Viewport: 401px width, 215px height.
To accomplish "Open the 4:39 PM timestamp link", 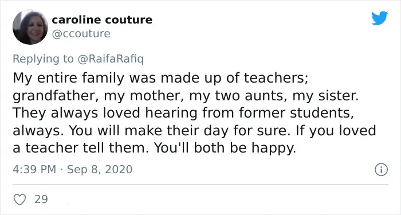I will tap(34, 170).
